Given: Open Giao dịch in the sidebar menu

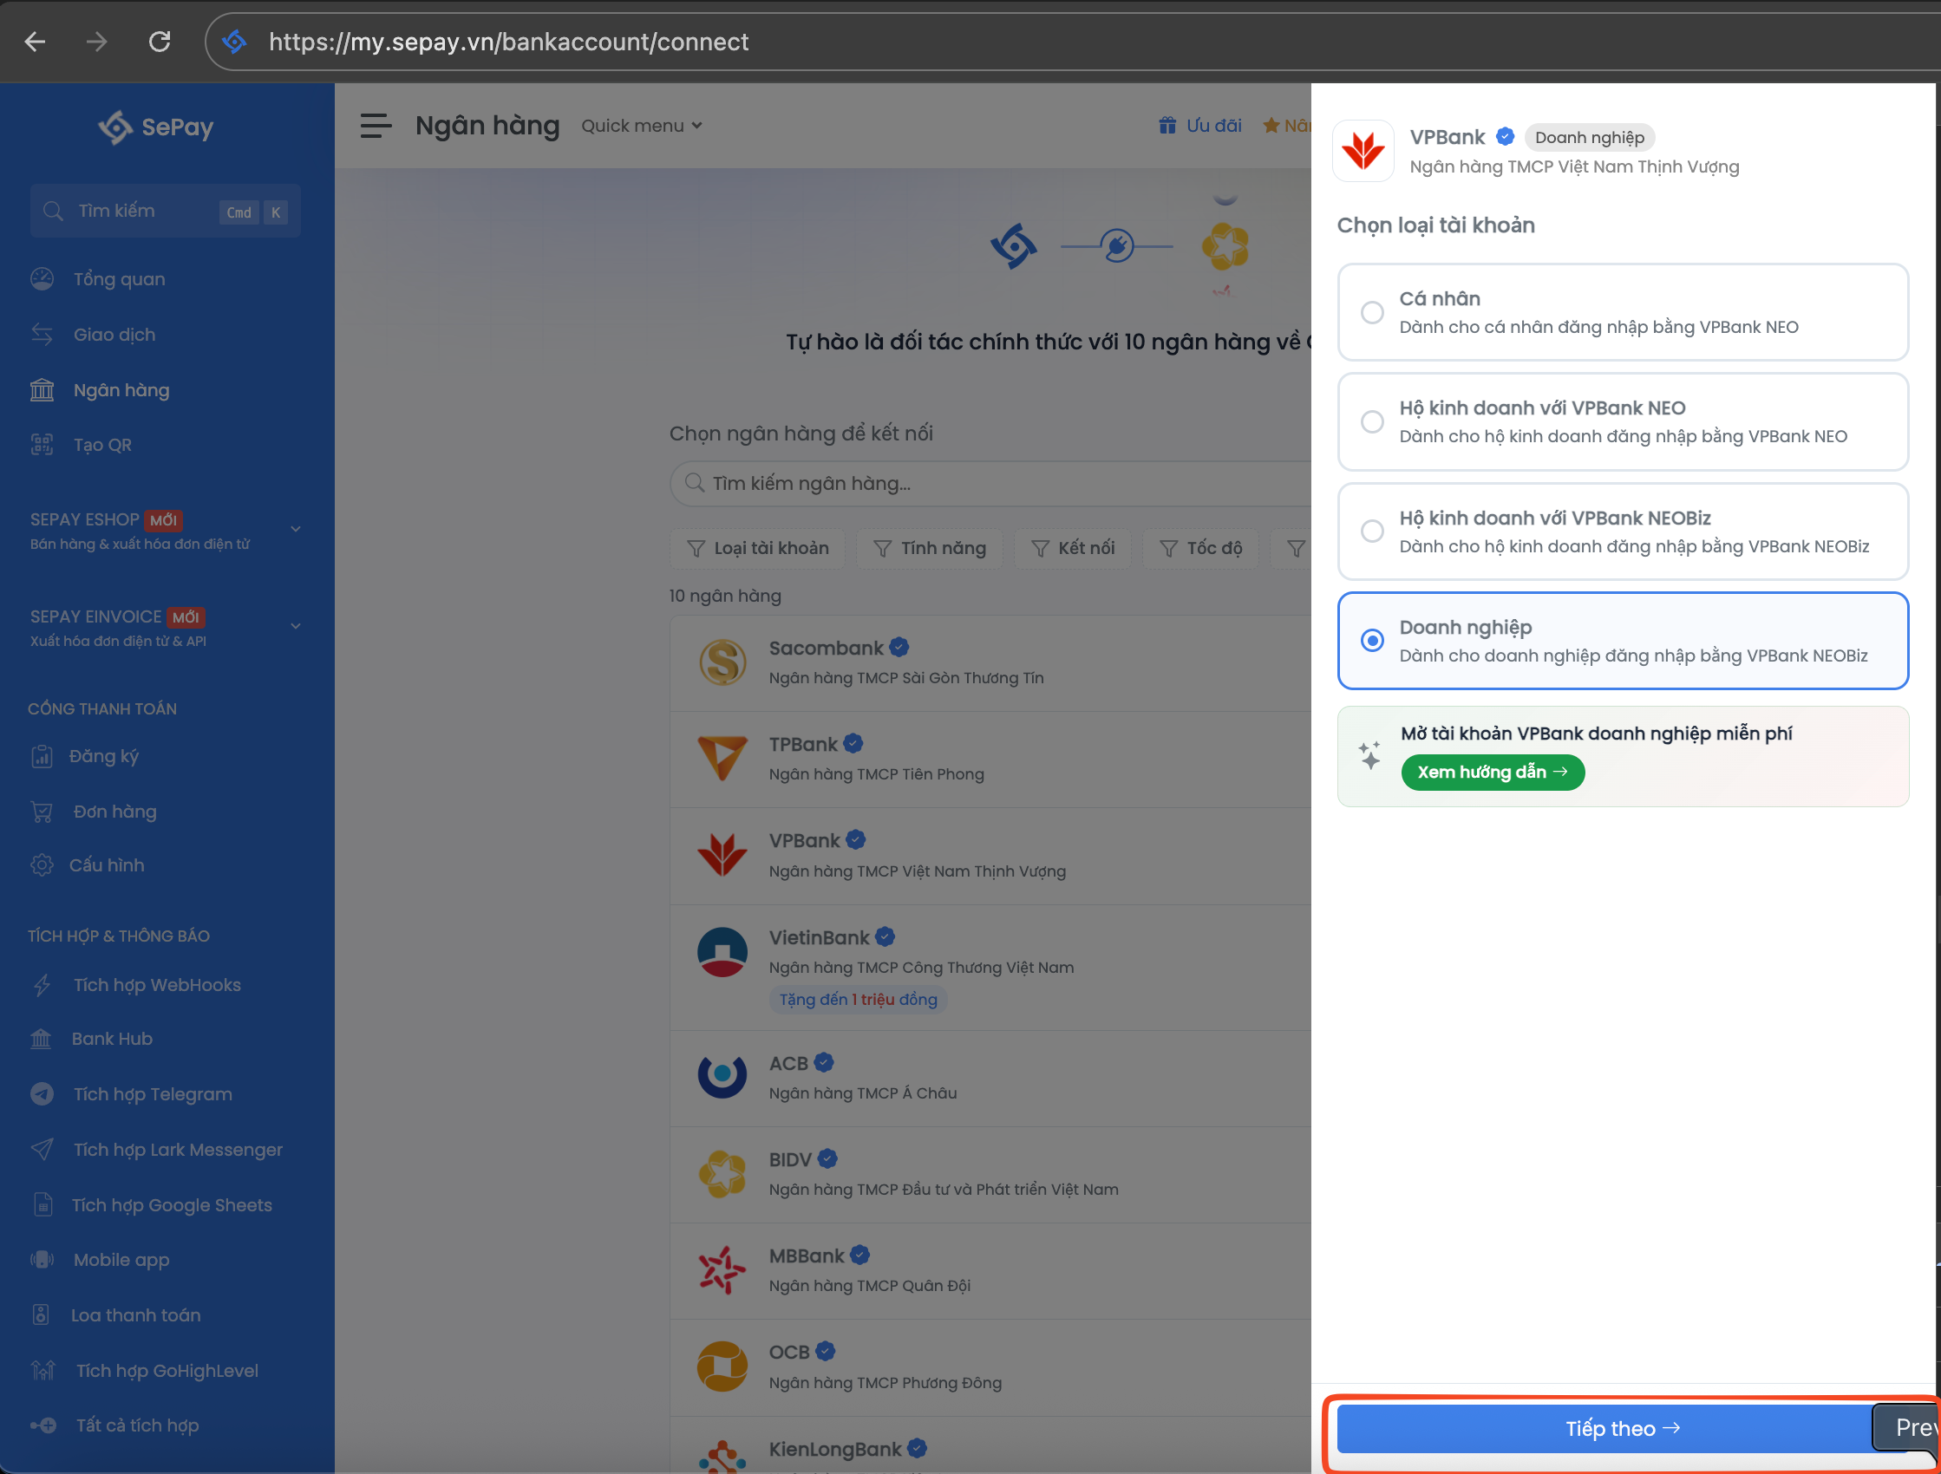Looking at the screenshot, I should coord(114,335).
